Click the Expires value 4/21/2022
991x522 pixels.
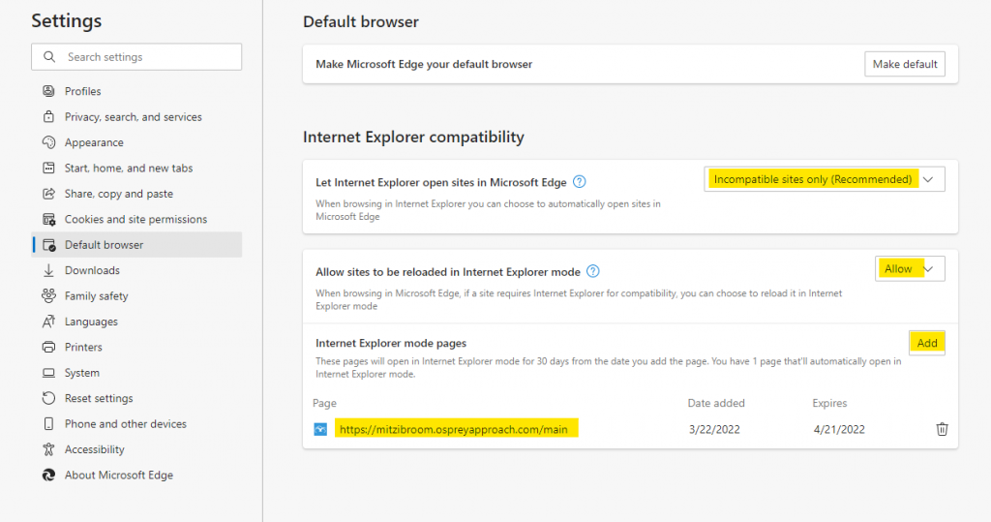click(x=839, y=429)
